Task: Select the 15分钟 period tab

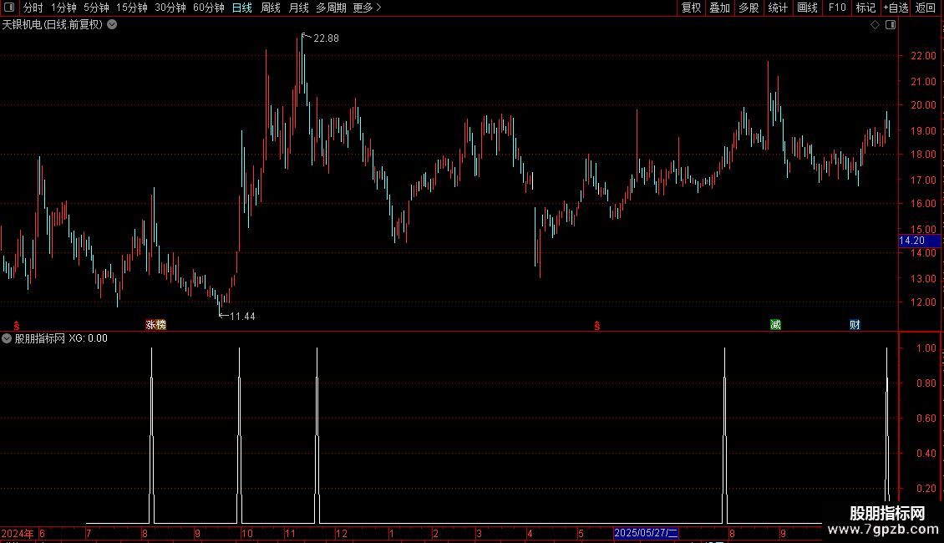Action: (x=132, y=8)
